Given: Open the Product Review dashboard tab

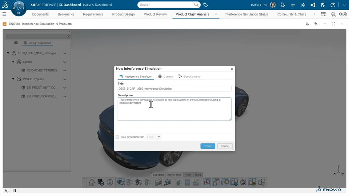Looking at the screenshot, I should coord(155,14).
